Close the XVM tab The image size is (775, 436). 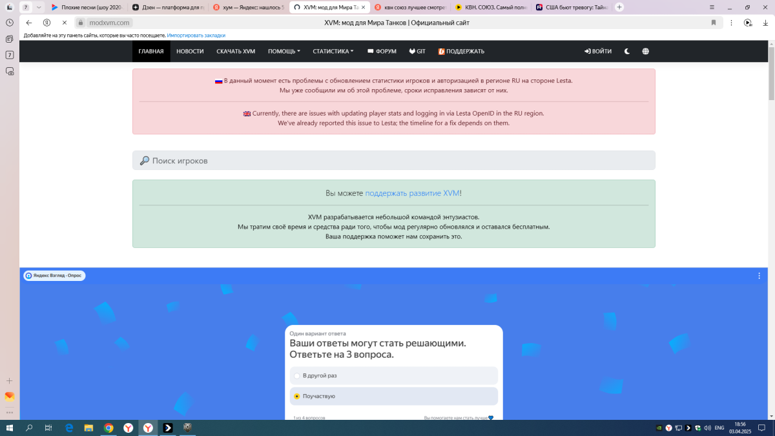363,7
